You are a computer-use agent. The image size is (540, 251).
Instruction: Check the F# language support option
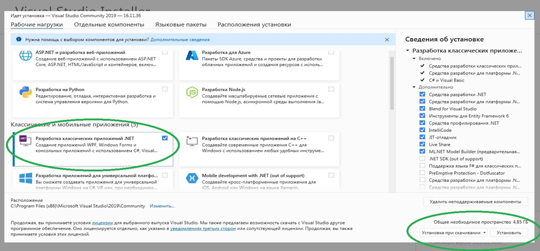(x=422, y=166)
